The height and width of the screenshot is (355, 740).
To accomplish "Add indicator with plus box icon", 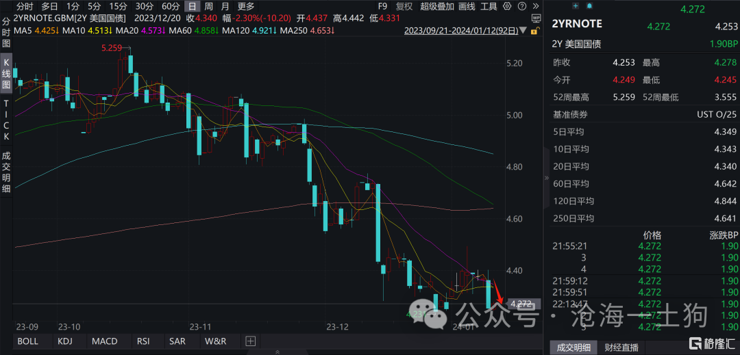I will click(250, 341).
